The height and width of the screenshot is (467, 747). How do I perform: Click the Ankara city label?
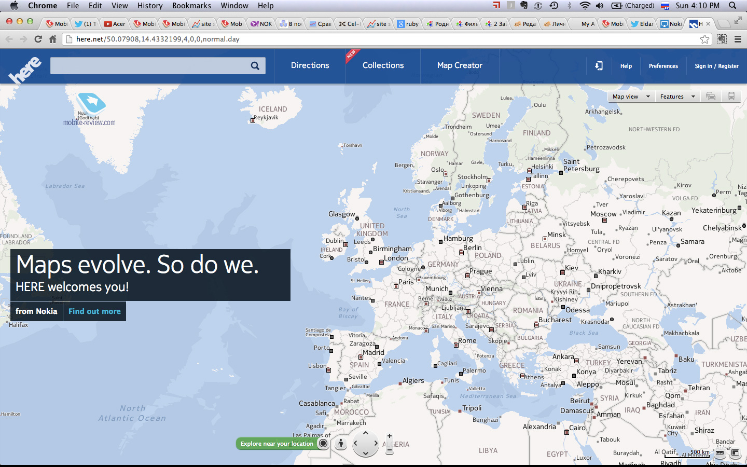pyautogui.click(x=563, y=357)
